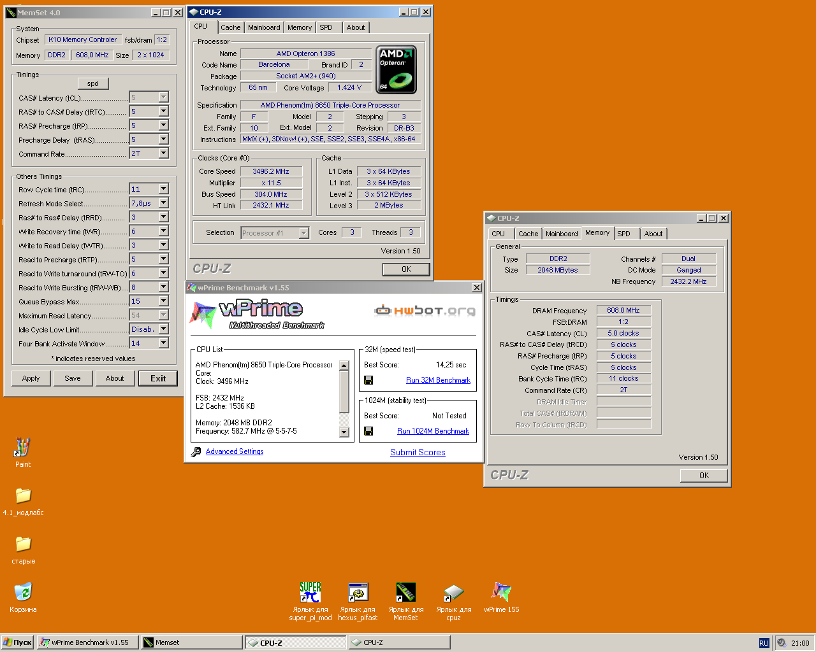Image resolution: width=816 pixels, height=652 pixels.
Task: Open Write to Read Delay (tWTR) dropdown
Action: (163, 245)
